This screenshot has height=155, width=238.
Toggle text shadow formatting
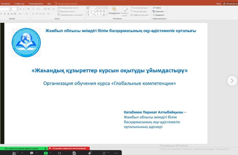(x=8, y=14)
